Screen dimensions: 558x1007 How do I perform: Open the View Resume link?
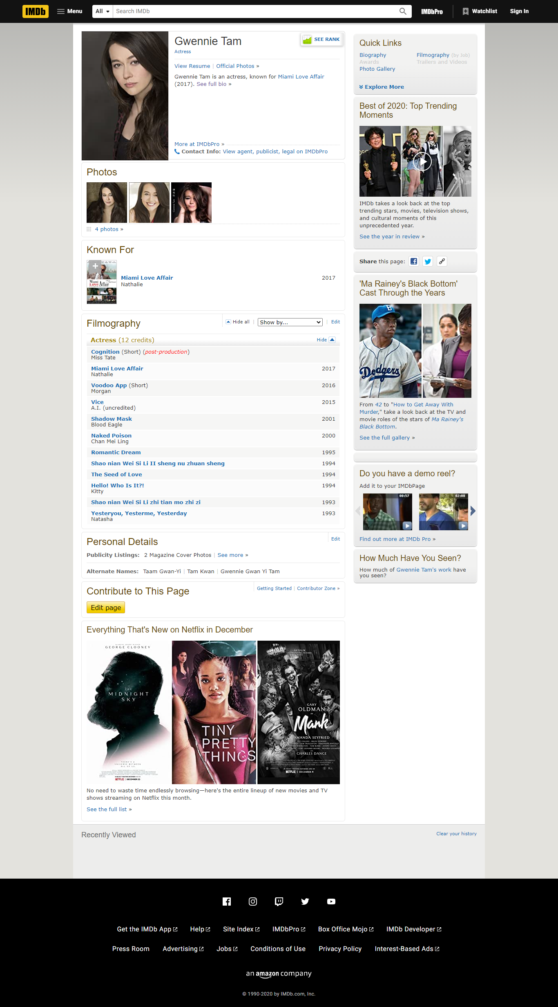point(192,66)
